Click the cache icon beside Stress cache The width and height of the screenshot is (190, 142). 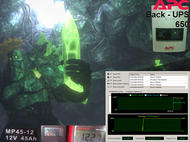108,80
